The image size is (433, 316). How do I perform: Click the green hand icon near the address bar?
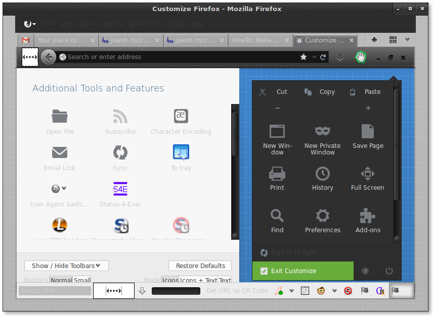[361, 58]
